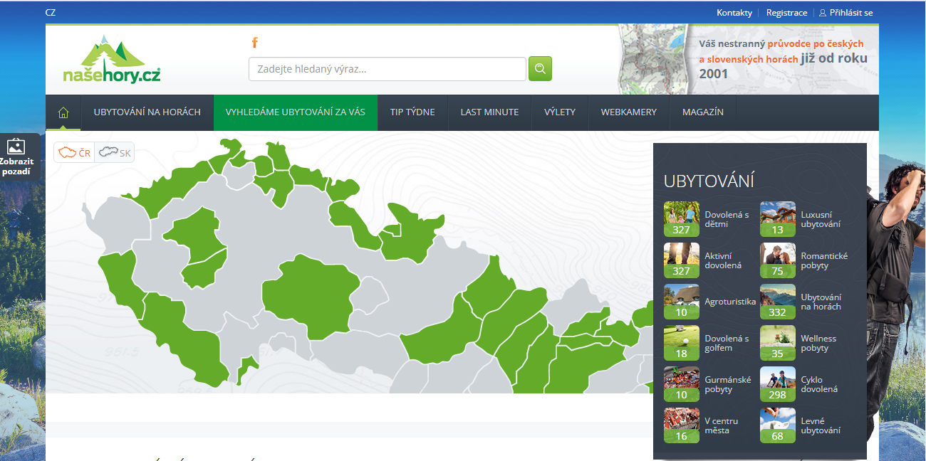The width and height of the screenshot is (926, 461).
Task: Open the Kontakty link
Action: pos(734,12)
